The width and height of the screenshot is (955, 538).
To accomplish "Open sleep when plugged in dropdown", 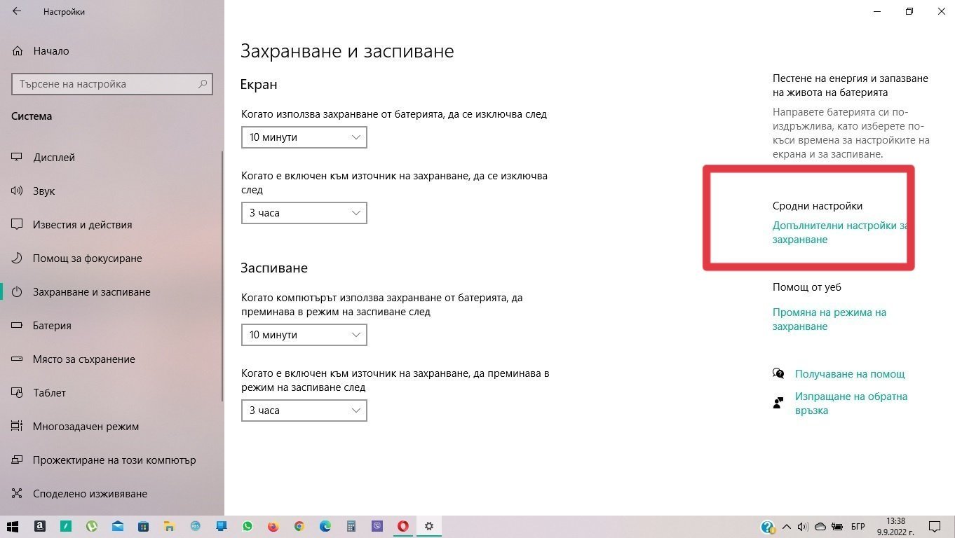I will tap(304, 411).
